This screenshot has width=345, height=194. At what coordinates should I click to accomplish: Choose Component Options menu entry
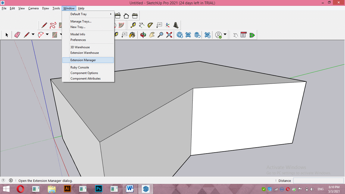point(88,73)
